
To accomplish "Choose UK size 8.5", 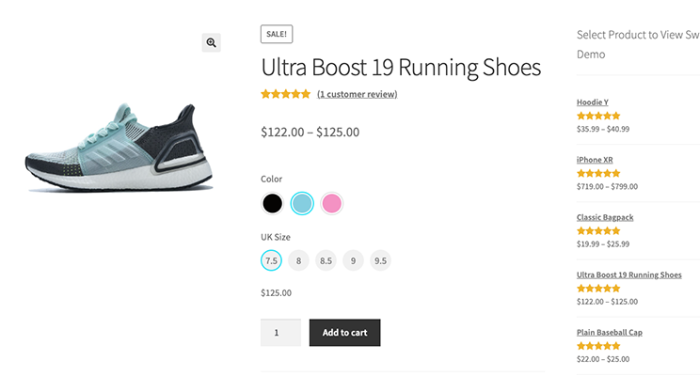I will 326,260.
